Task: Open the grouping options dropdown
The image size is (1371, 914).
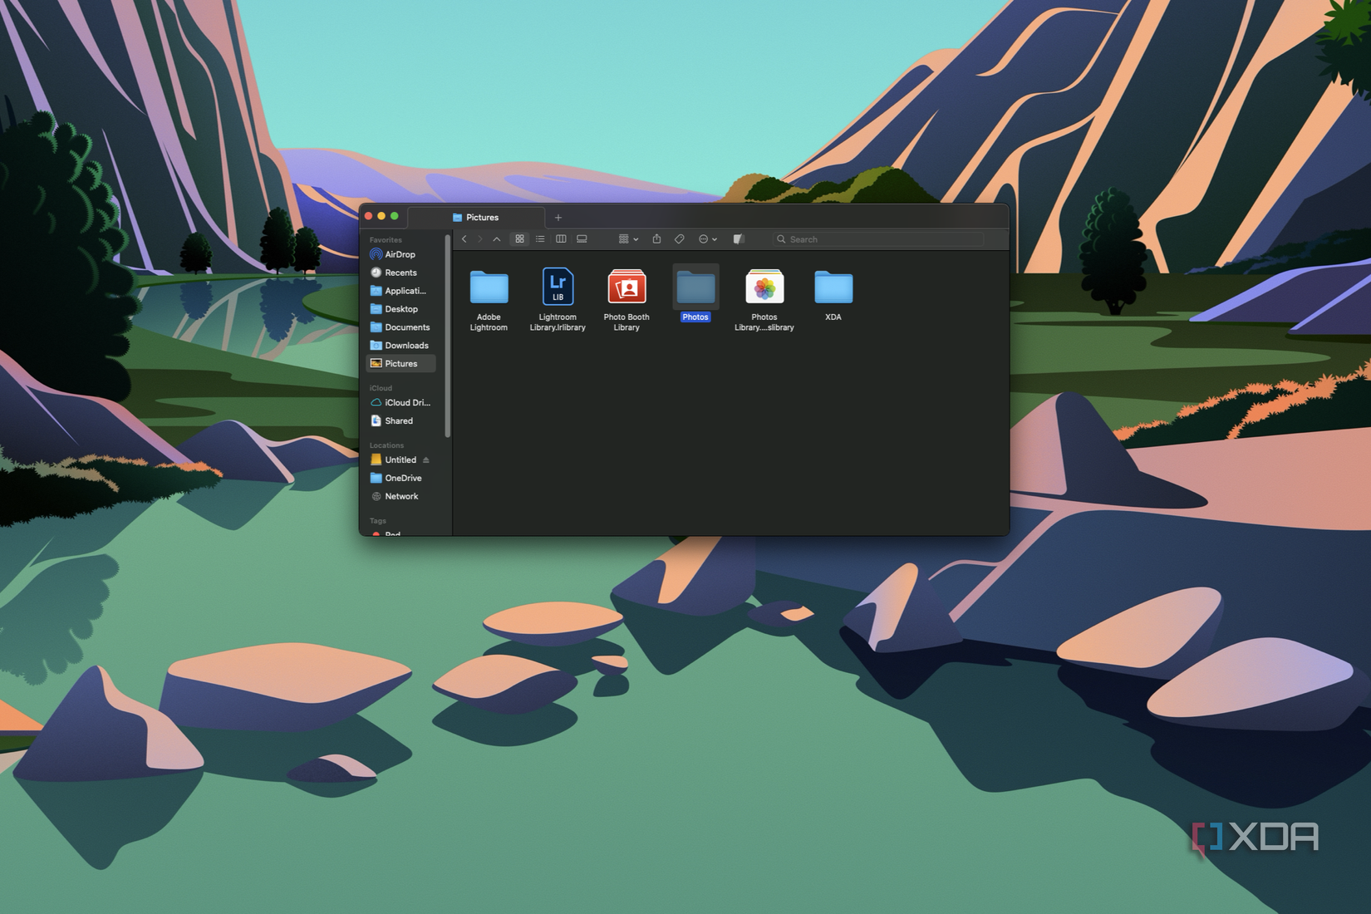Action: [627, 238]
